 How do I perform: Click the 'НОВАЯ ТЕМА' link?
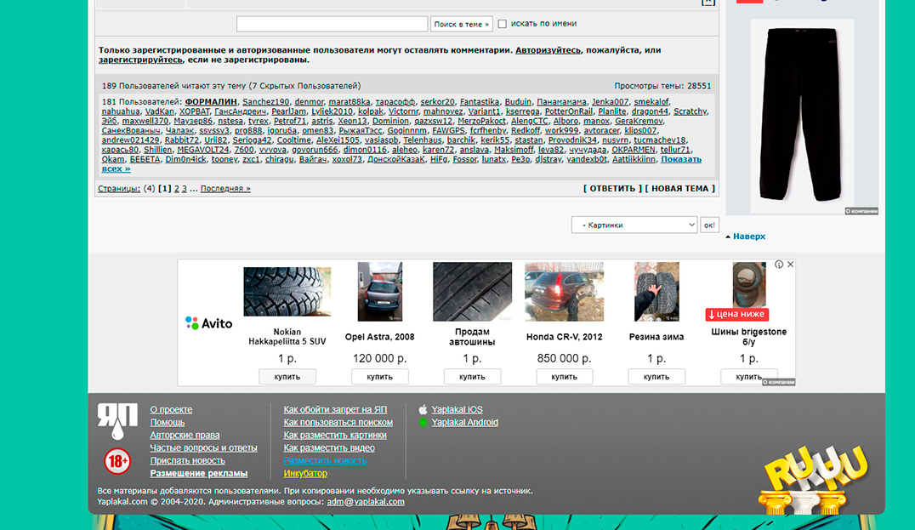[x=679, y=189]
